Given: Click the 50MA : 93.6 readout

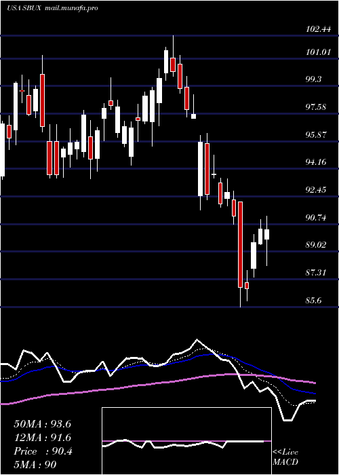Looking at the screenshot, I should 42,424.
